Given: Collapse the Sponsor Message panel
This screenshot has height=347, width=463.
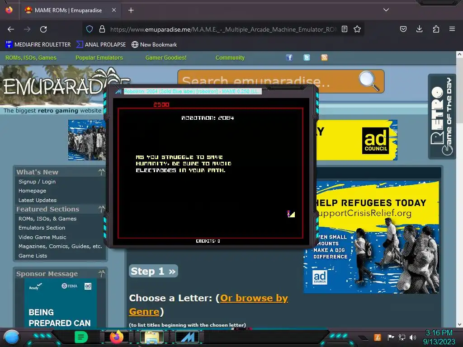Looking at the screenshot, I should [x=101, y=274].
